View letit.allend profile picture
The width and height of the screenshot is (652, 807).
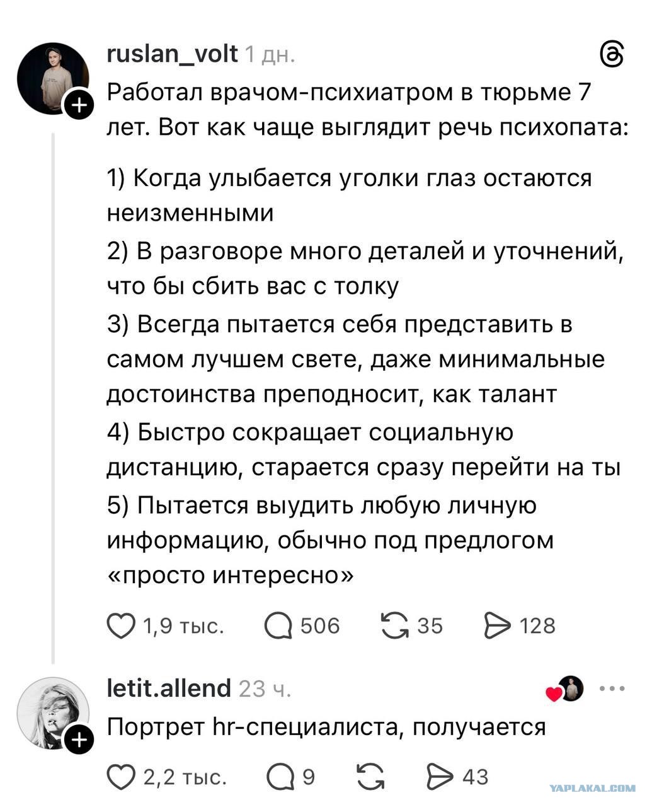52,712
